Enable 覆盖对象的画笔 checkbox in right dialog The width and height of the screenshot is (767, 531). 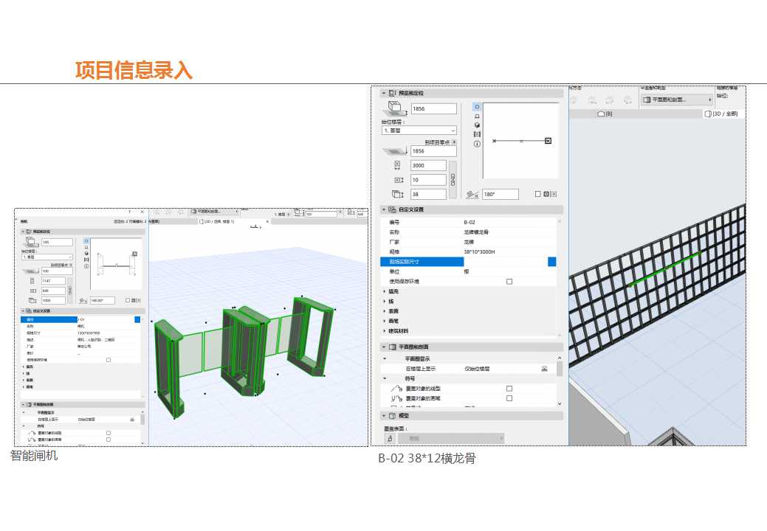click(509, 398)
